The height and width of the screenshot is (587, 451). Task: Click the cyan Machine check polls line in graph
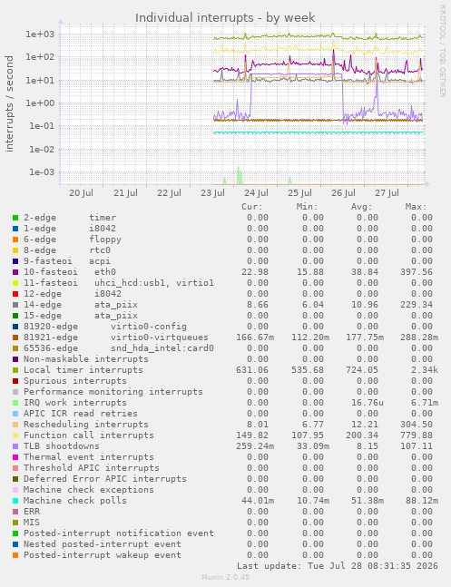pos(319,132)
